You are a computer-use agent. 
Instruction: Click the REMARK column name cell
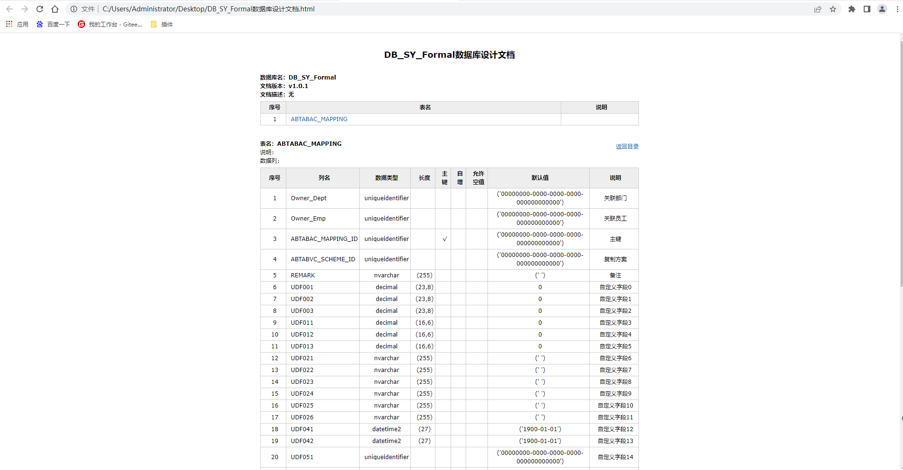point(323,275)
